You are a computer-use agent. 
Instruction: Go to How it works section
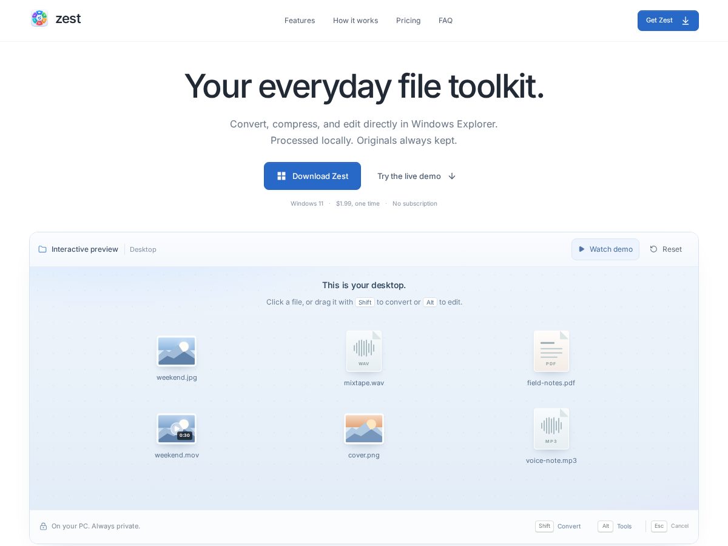[x=356, y=21]
